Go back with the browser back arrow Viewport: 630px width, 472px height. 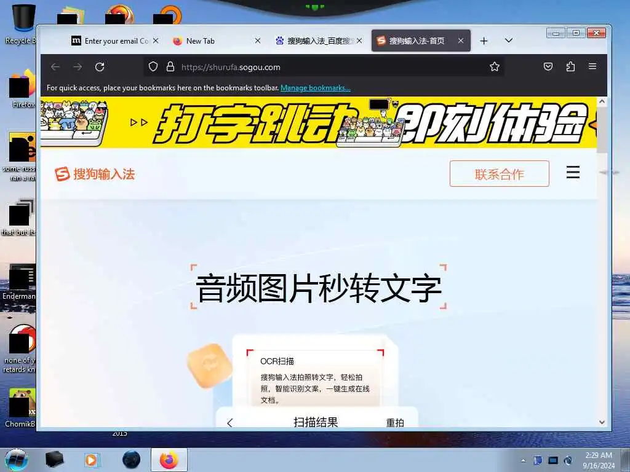coord(55,67)
